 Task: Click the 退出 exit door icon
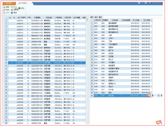click(20, 8)
